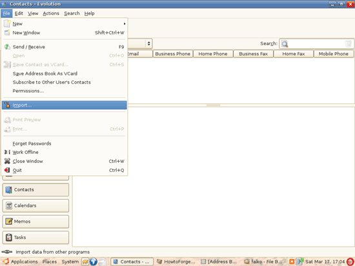Sort by Business Phone column
The height and width of the screenshot is (266, 355).
tap(173, 54)
